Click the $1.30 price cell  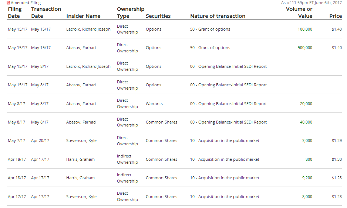coord(337,159)
